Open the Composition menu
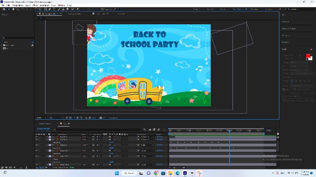 click(18, 5)
